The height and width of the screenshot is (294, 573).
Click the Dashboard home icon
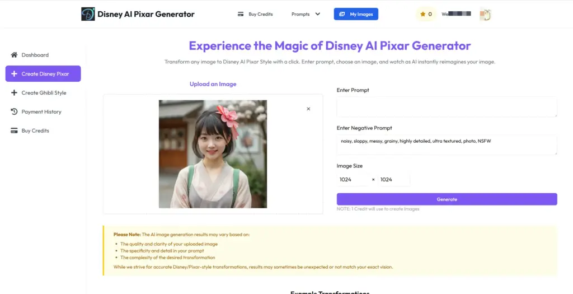point(14,55)
